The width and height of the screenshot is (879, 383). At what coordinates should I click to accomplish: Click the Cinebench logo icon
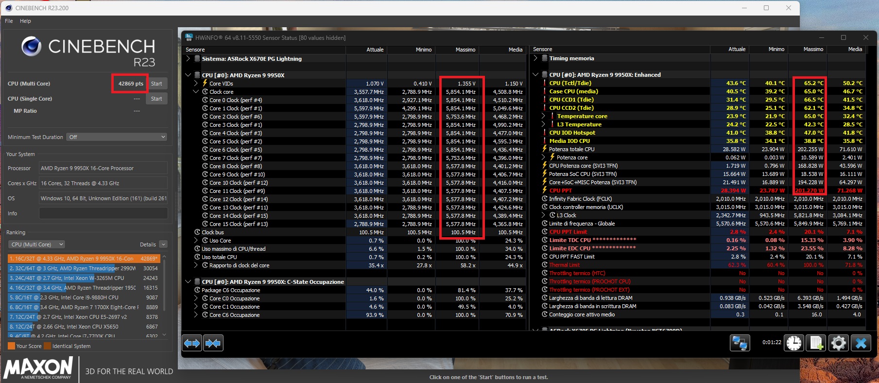(31, 46)
